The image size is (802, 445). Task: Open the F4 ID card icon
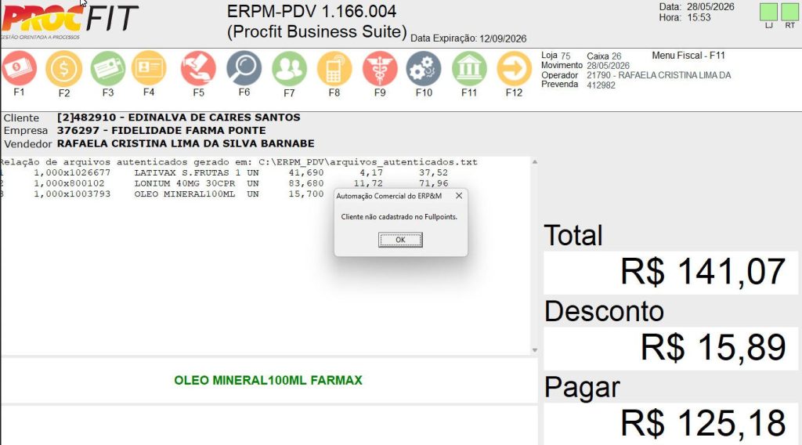[149, 68]
